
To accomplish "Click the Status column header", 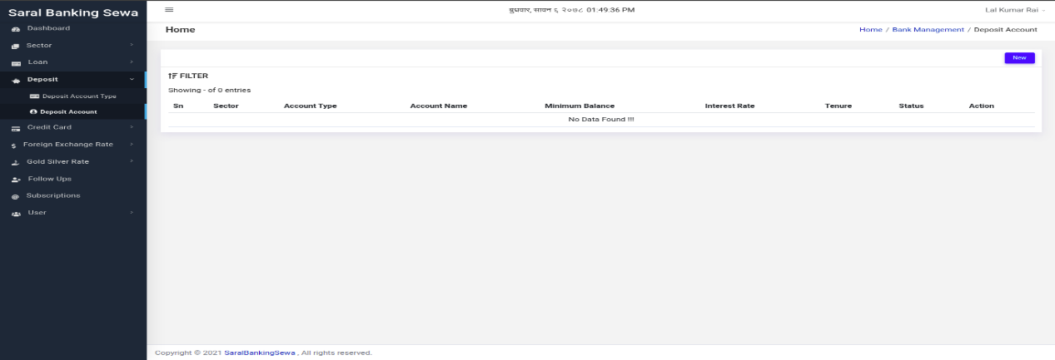I will 911,106.
